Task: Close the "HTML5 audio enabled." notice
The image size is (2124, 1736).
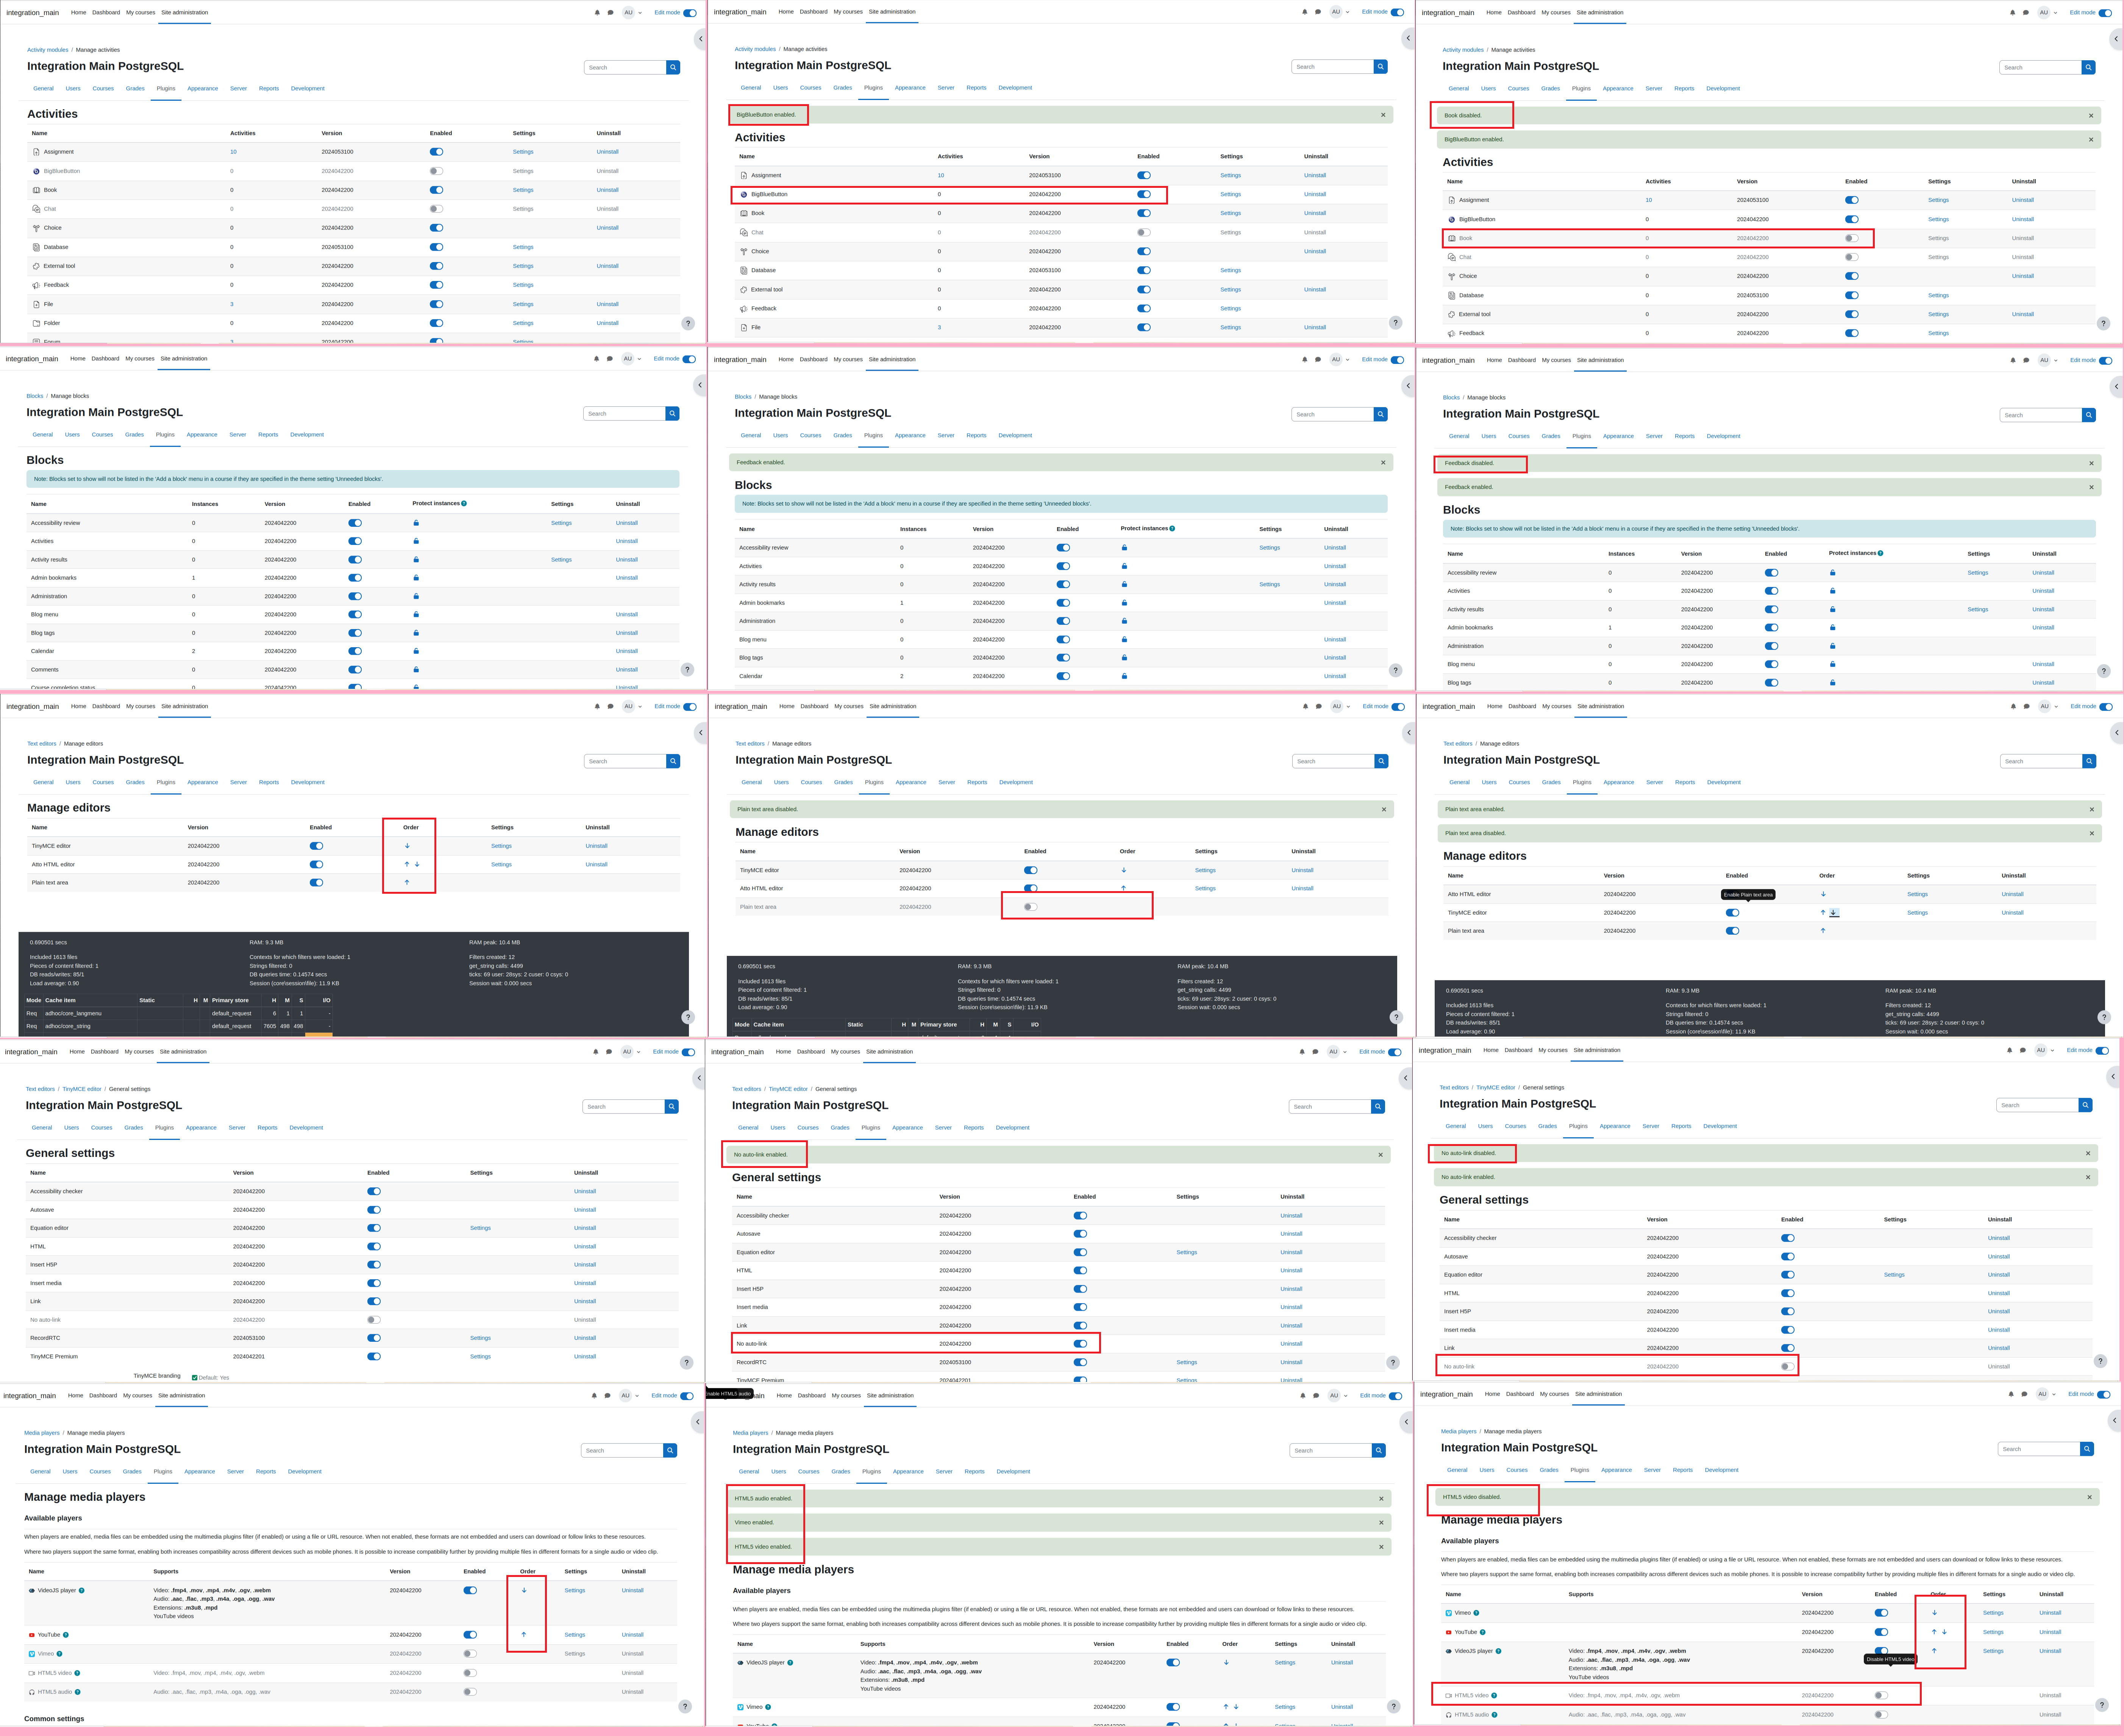Action: pyautogui.click(x=1382, y=1499)
